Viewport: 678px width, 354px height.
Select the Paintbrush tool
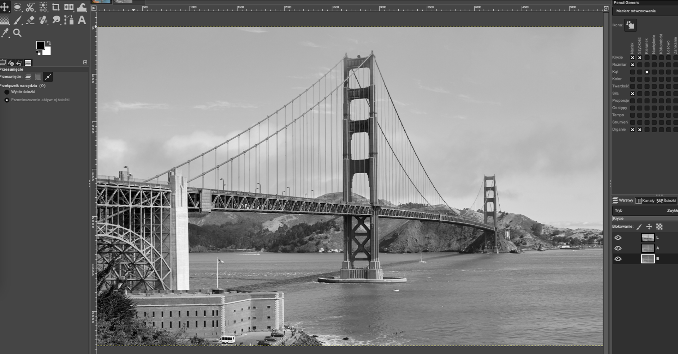pos(17,20)
